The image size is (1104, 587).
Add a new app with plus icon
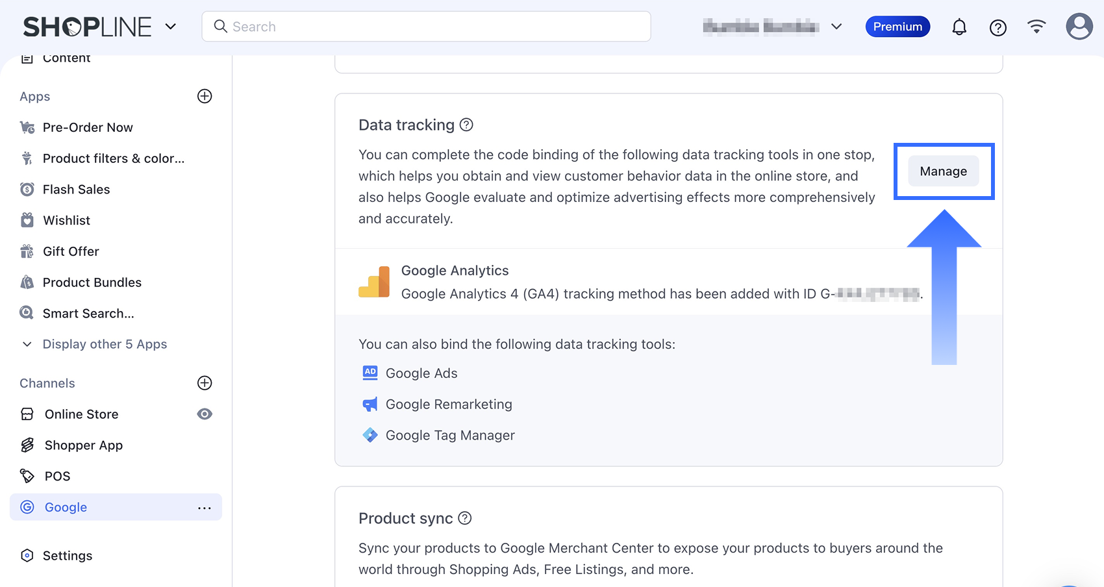[205, 96]
